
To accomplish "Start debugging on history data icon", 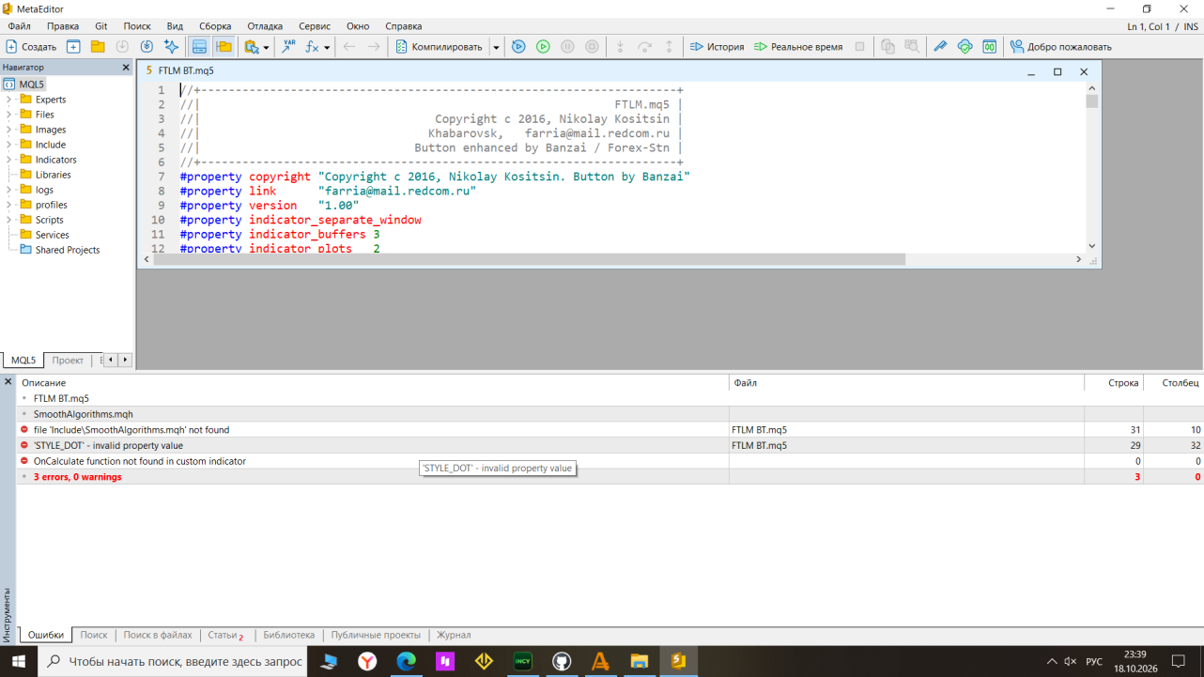I will [x=518, y=46].
